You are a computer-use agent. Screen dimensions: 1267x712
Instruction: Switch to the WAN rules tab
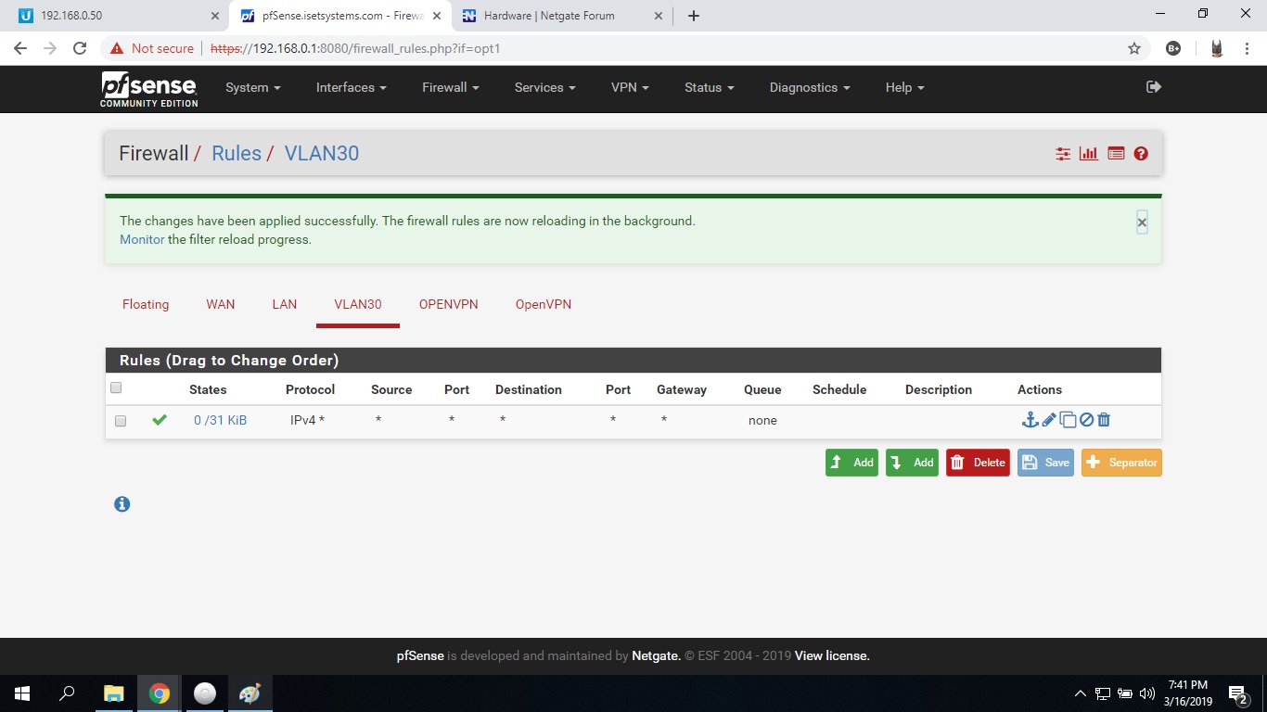(220, 304)
